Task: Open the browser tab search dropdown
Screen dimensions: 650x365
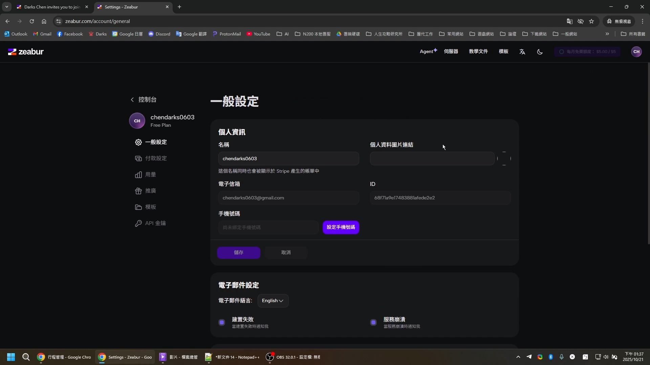Action: [x=7, y=7]
